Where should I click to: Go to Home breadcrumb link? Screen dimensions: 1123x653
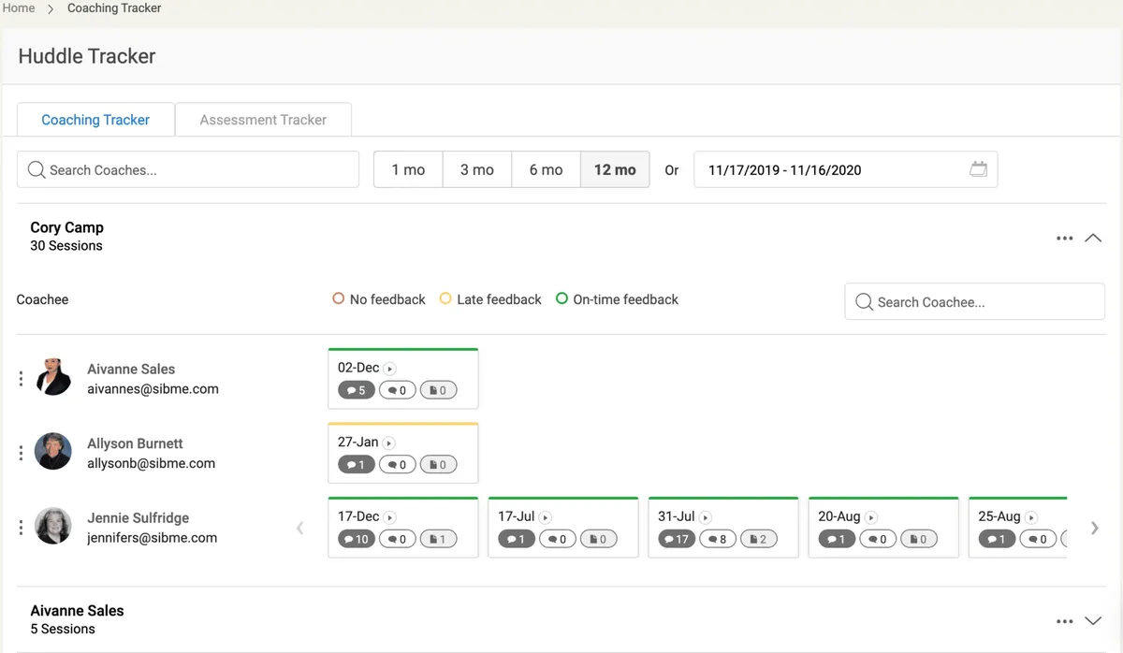19,8
